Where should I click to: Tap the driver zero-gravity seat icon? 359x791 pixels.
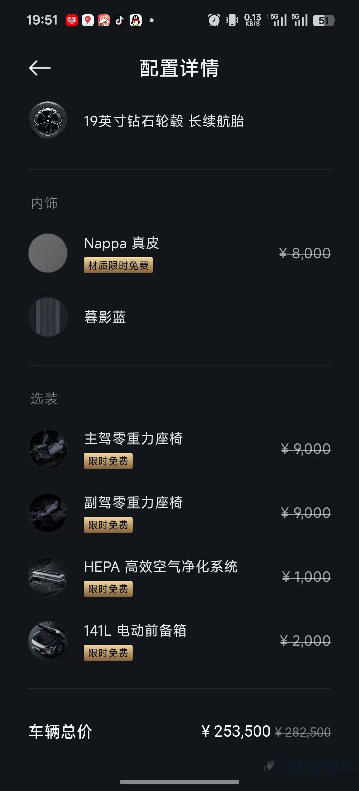(48, 448)
